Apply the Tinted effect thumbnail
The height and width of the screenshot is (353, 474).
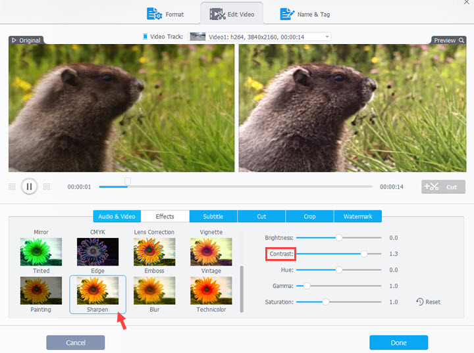[x=41, y=252]
